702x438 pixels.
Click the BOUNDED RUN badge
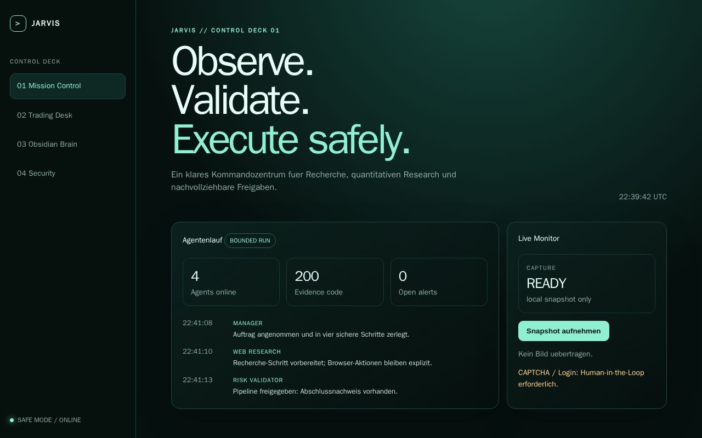(x=250, y=240)
